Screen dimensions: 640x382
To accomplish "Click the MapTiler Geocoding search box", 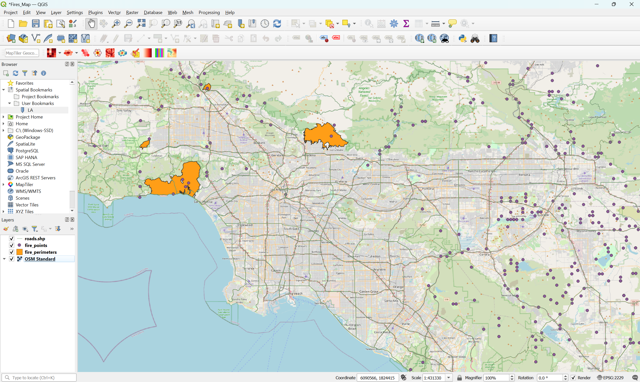I will tap(22, 53).
